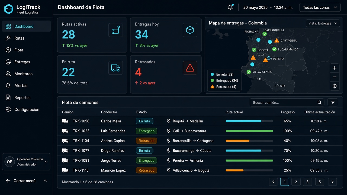Open the Vista: Entregas dropdown
The image size is (347, 195).
point(323,23)
